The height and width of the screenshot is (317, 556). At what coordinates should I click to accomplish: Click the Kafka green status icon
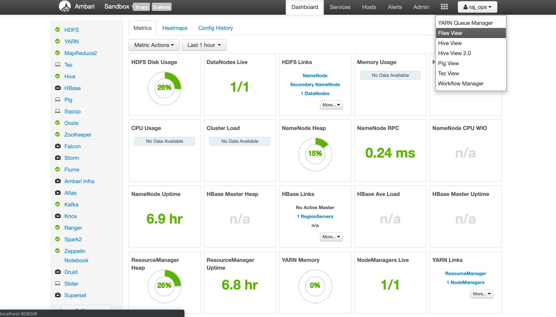[57, 204]
